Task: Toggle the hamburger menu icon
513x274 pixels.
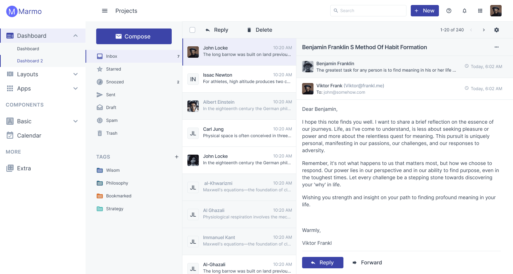Action: 105,11
